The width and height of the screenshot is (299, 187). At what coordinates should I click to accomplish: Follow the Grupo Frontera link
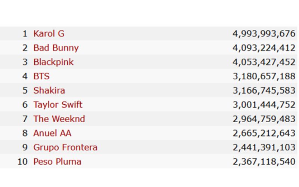click(x=65, y=147)
